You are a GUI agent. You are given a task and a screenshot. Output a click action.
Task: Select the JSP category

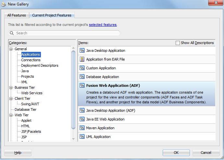(24, 137)
